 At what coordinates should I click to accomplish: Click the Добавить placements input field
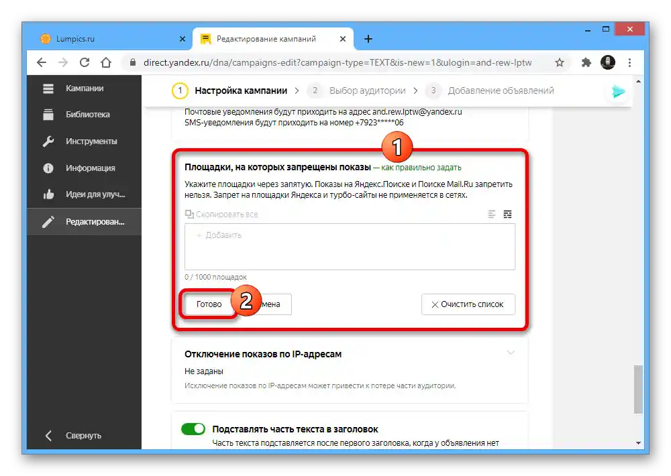click(x=350, y=246)
